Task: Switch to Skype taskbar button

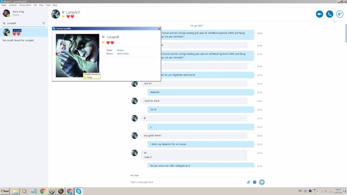Action: tap(78, 191)
